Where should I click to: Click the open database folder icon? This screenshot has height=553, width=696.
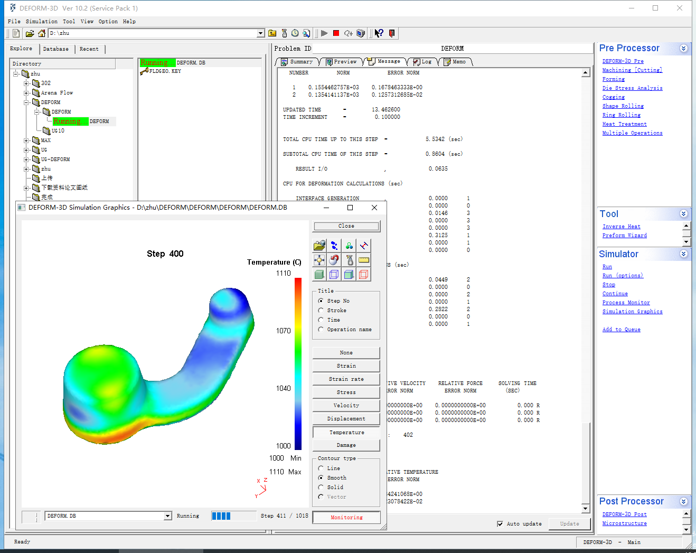tap(319, 246)
